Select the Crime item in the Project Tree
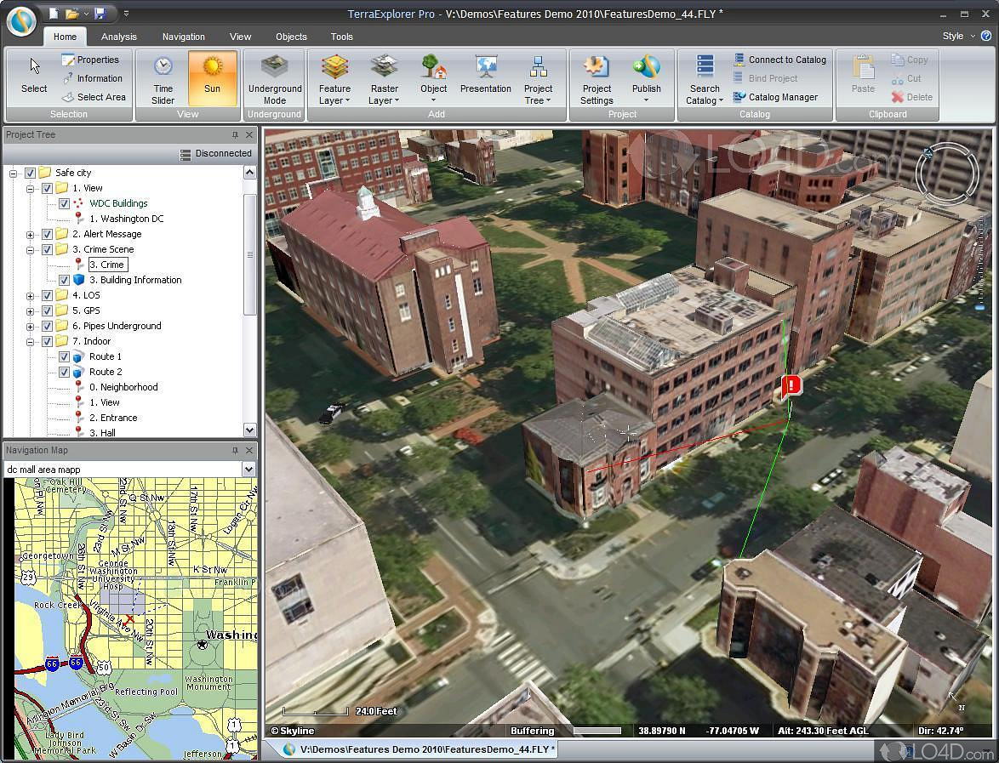The image size is (999, 763). (x=106, y=264)
